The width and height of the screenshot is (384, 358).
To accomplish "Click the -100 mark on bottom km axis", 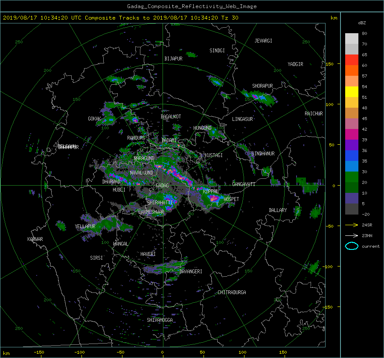I will (x=79, y=352).
